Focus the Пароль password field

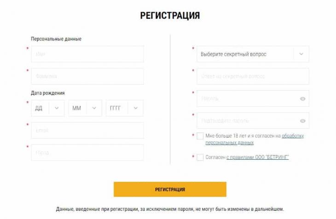pos(246,98)
